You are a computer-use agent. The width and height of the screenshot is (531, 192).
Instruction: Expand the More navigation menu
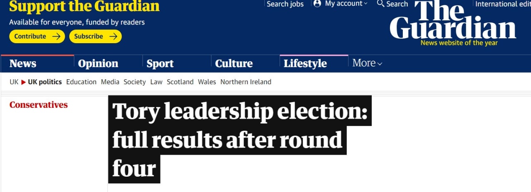tap(367, 63)
